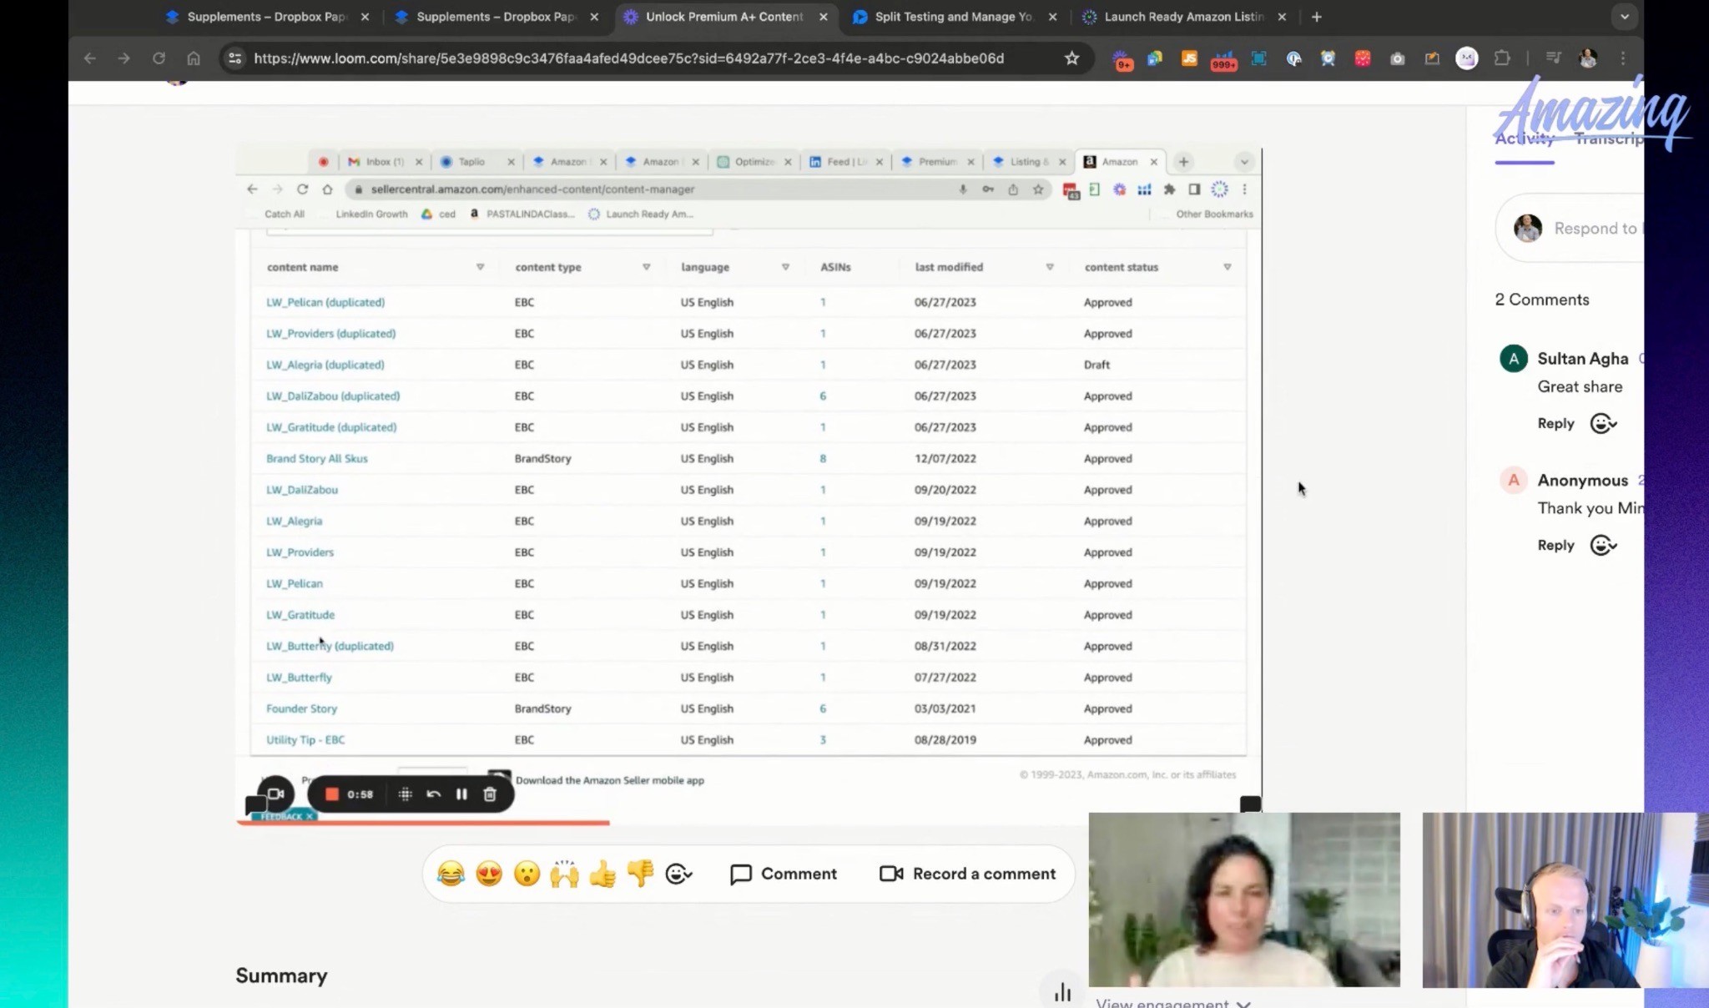Open the content type column filter

(x=646, y=267)
